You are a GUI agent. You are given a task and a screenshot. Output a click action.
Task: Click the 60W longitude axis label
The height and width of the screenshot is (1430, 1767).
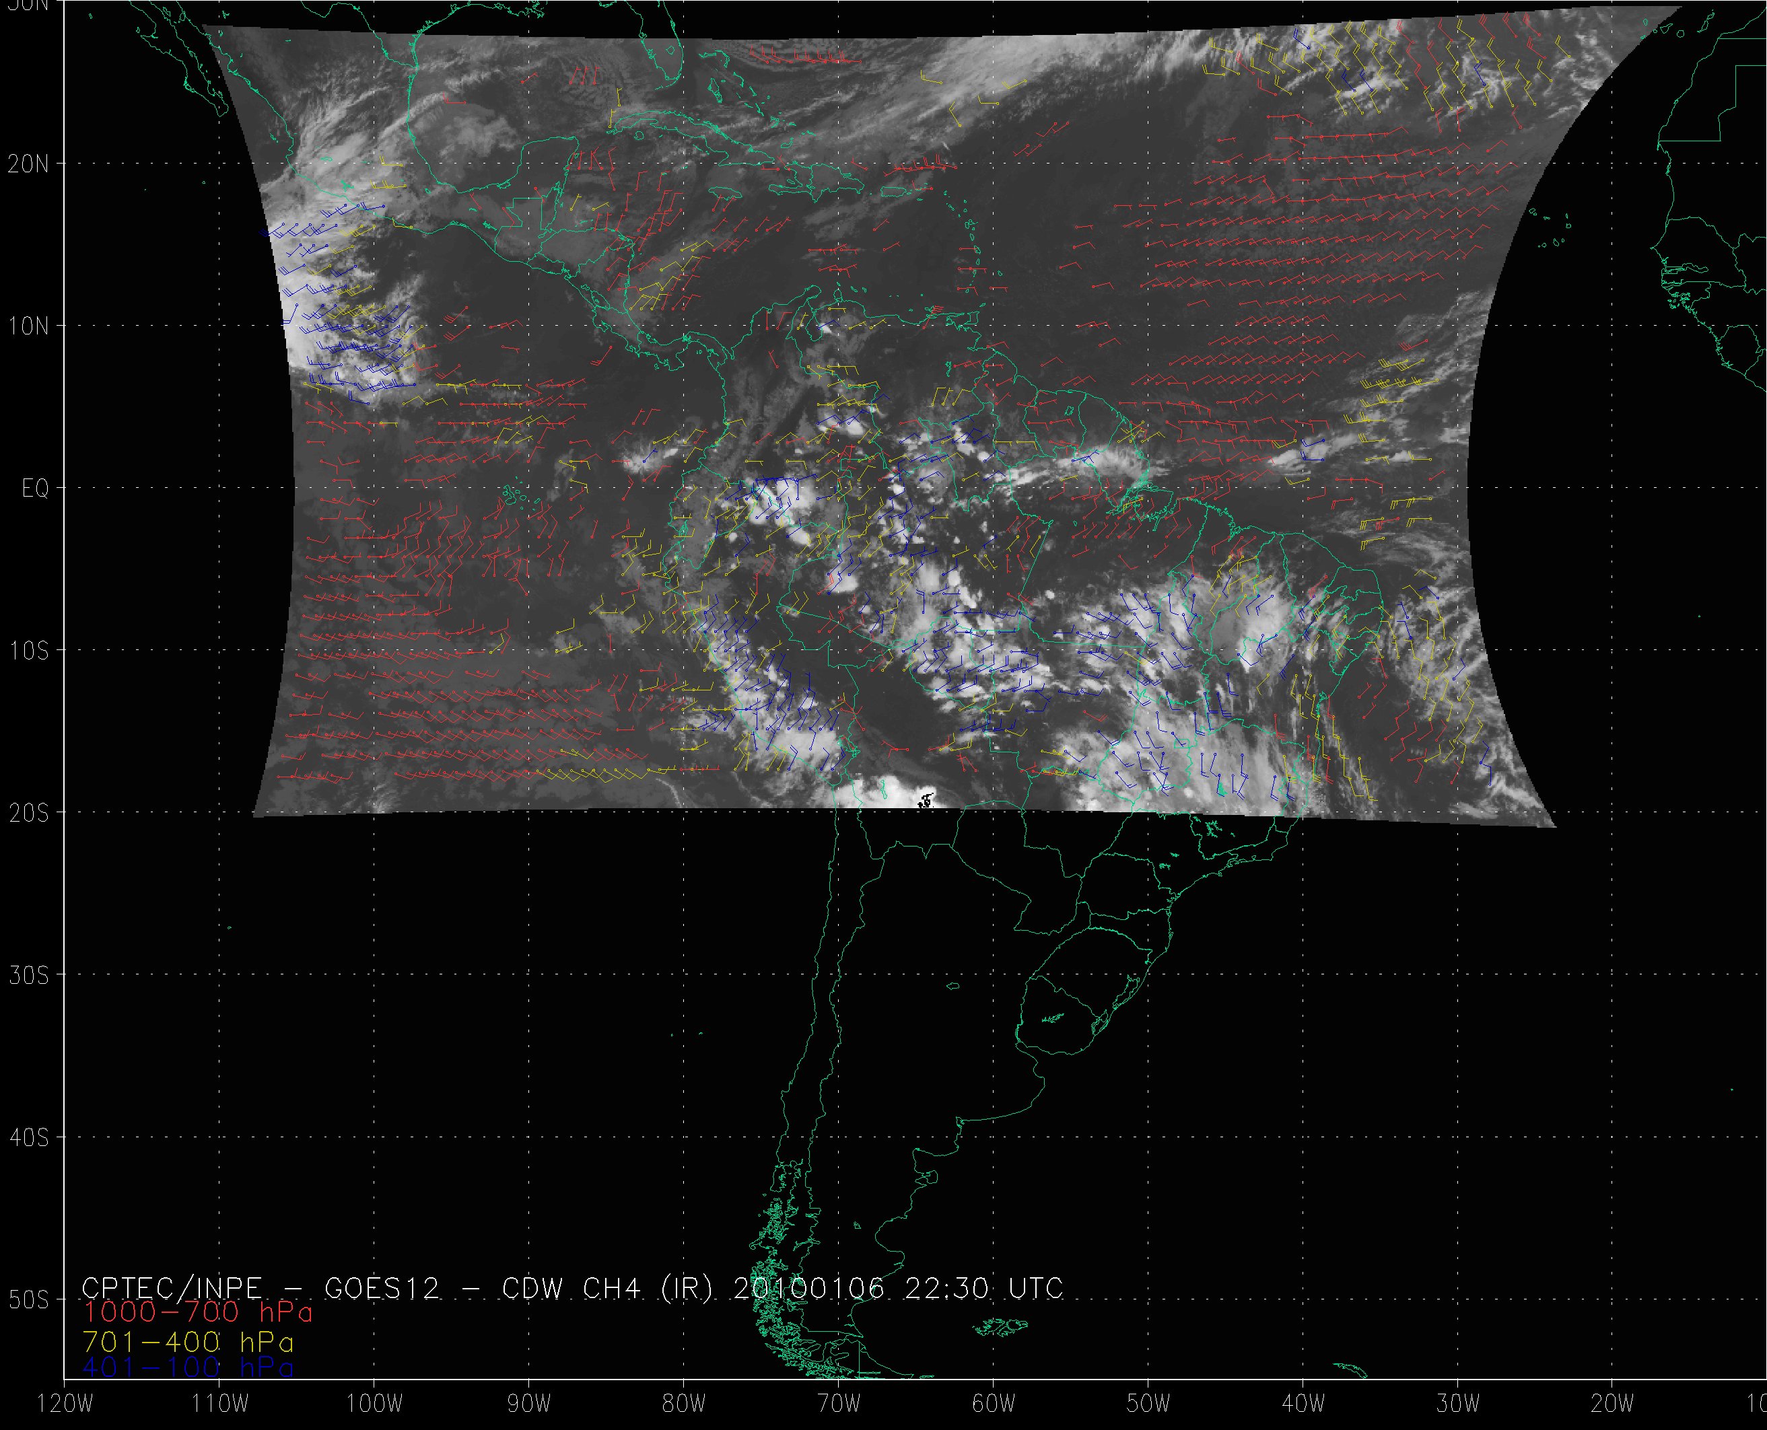994,1404
